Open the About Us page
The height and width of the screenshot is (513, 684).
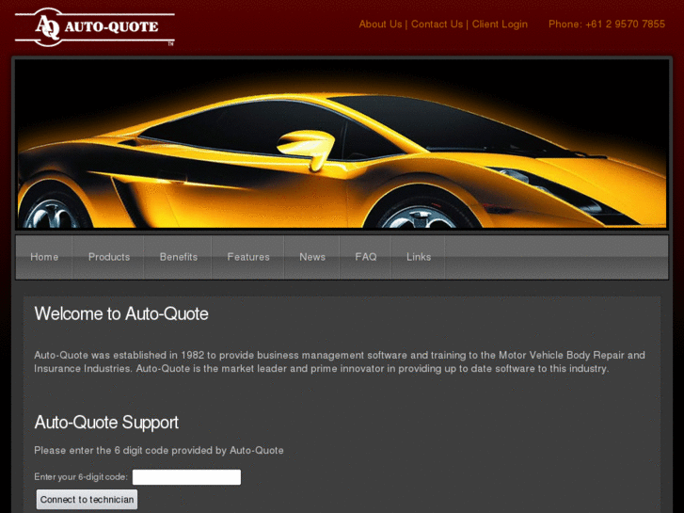(x=380, y=24)
